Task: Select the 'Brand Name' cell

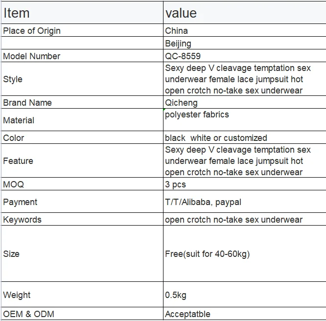Action: (x=82, y=102)
